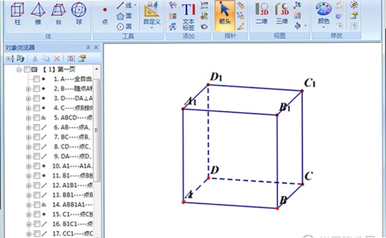Click the red delete icon in object browser
Viewport: 386px width, 238px height.
[x=57, y=59]
